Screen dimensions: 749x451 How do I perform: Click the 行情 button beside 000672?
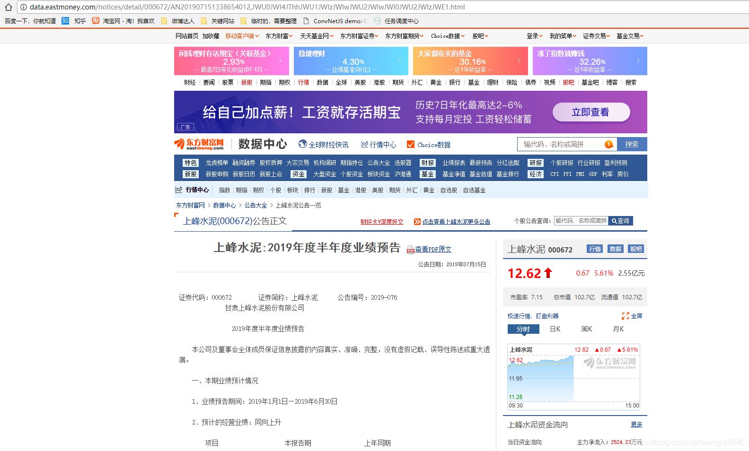click(595, 249)
